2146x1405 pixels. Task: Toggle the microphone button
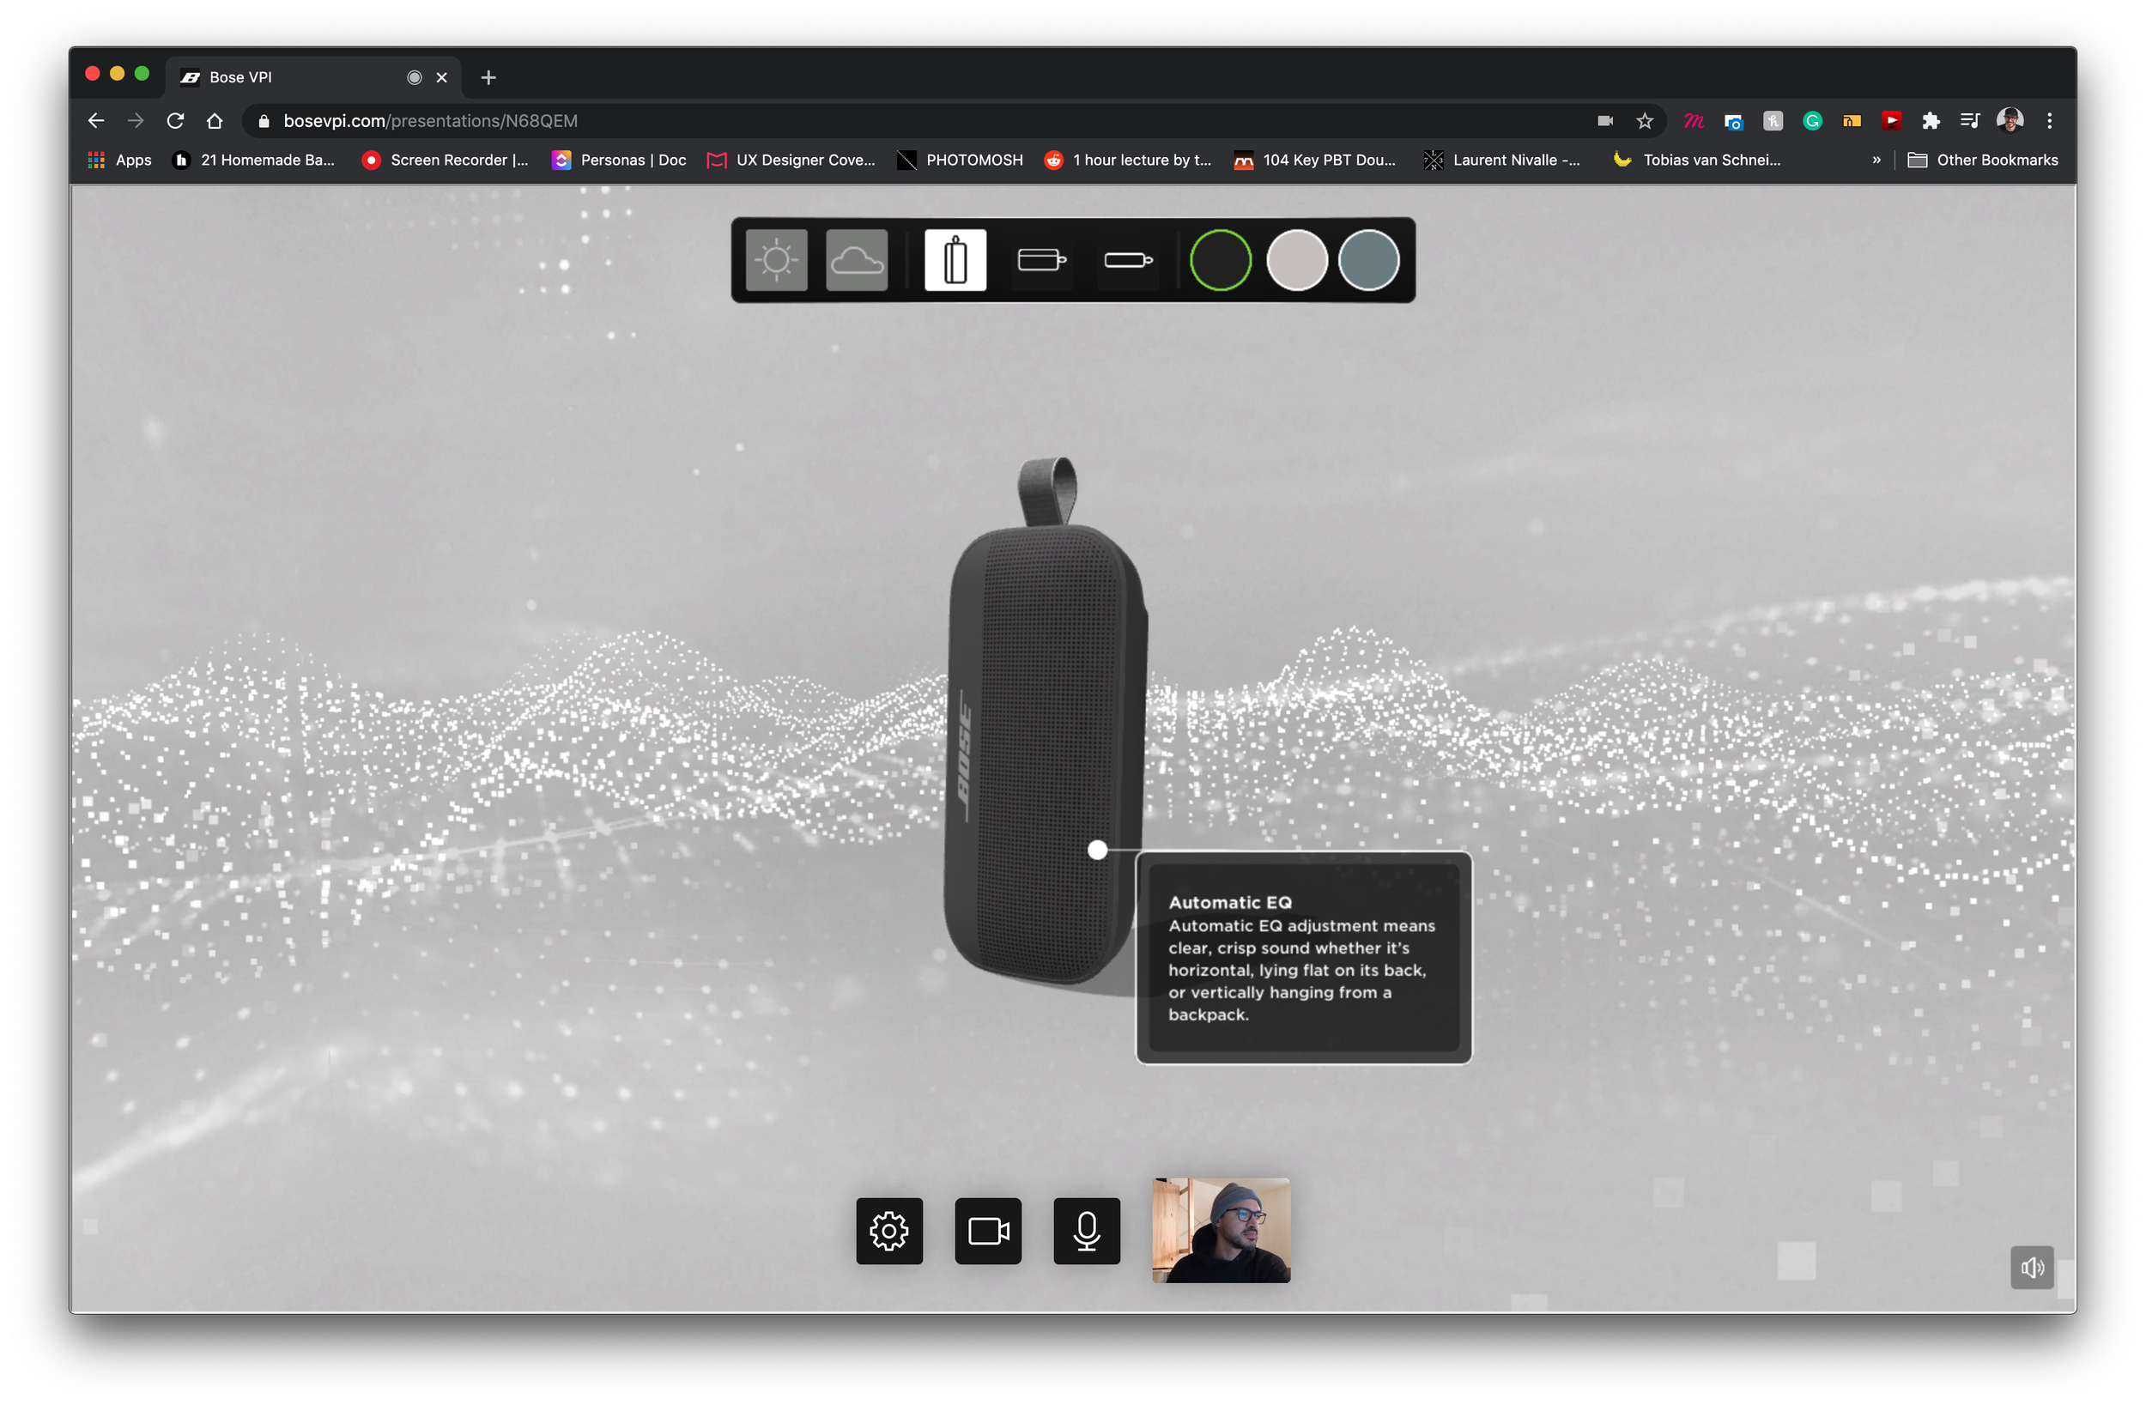(1087, 1231)
